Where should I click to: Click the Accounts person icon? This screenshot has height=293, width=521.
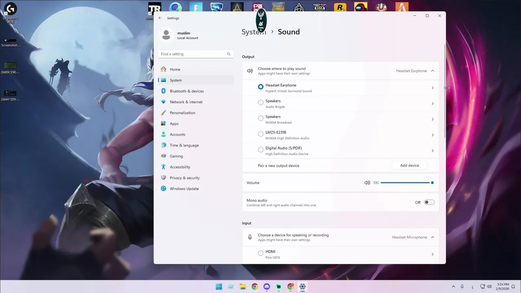coord(163,134)
